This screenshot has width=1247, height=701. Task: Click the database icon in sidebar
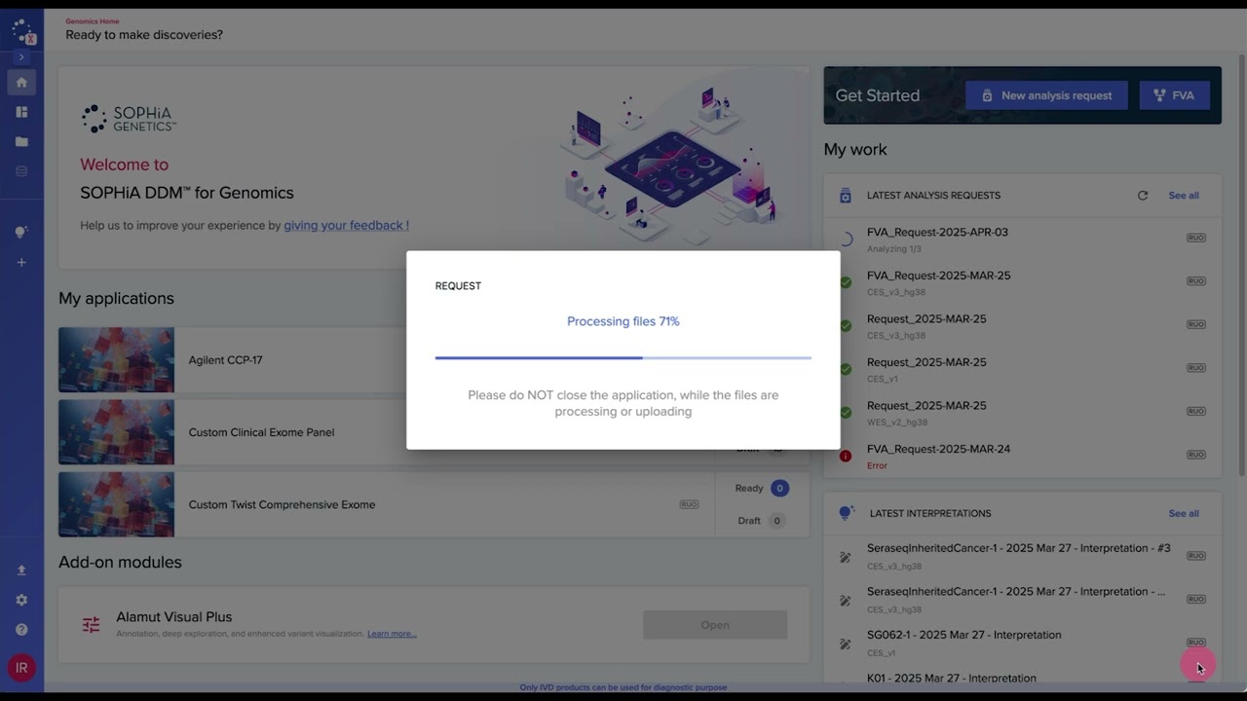click(x=21, y=171)
